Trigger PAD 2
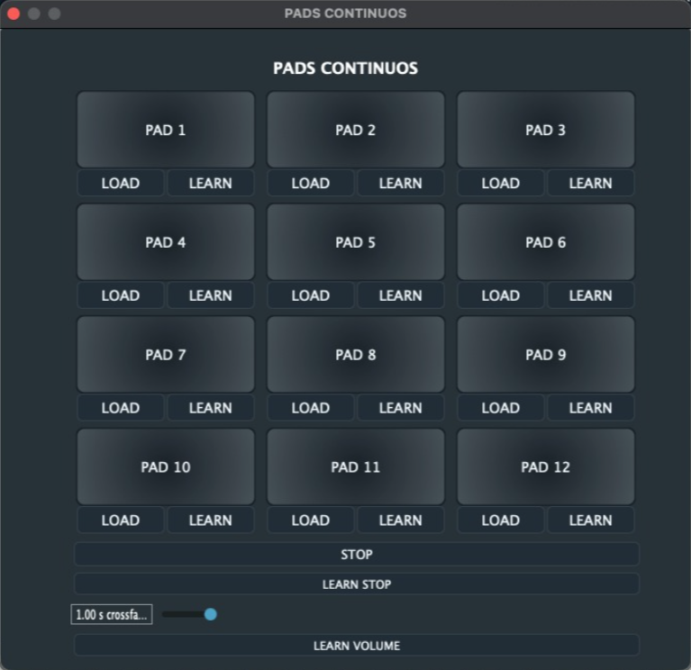The height and width of the screenshot is (670, 691). coord(356,130)
